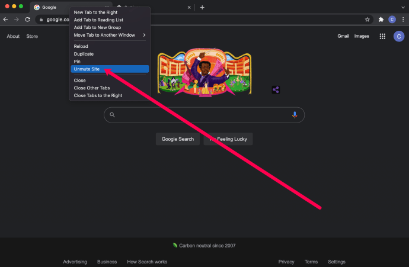409x267 pixels.
Task: Reload the page with the refresh icon
Action: point(27,20)
